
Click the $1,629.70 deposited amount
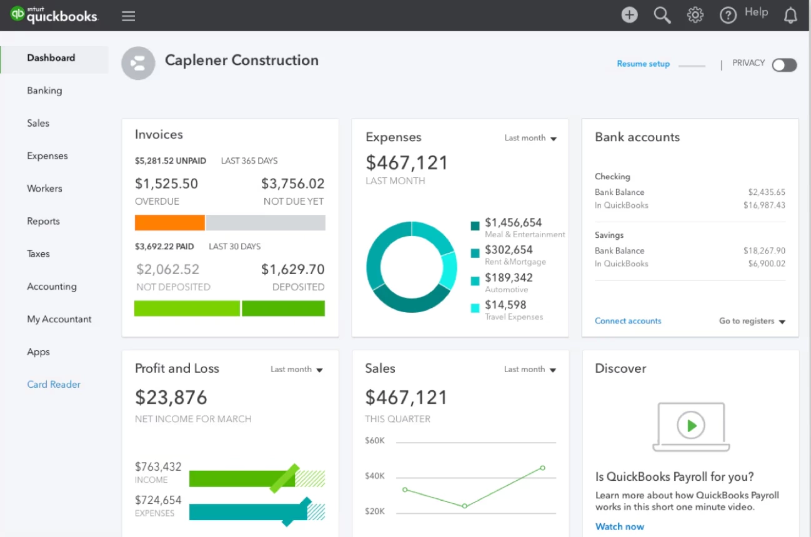pos(293,270)
